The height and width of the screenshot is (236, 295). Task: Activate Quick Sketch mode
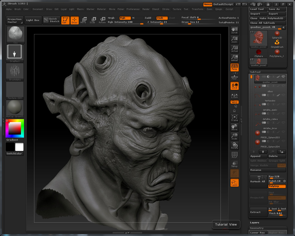click(x=52, y=20)
